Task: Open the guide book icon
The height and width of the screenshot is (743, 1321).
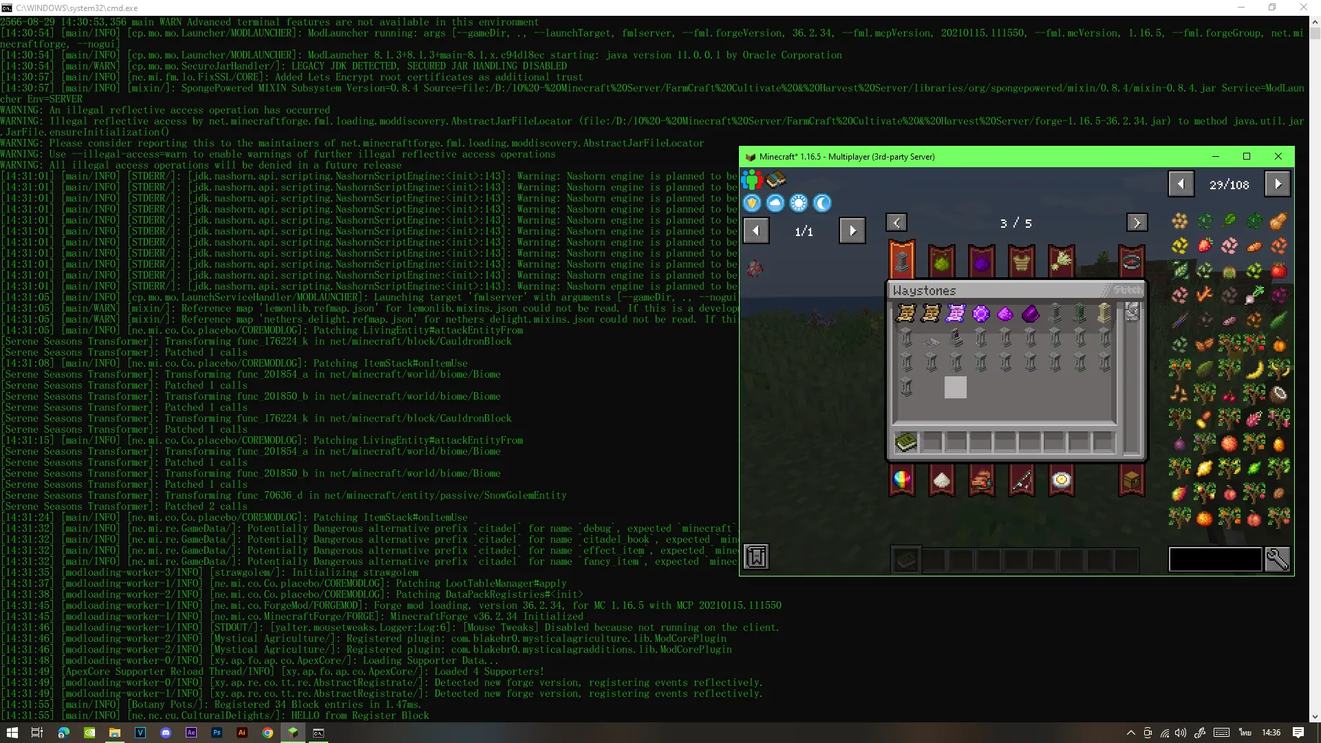Action: [776, 180]
